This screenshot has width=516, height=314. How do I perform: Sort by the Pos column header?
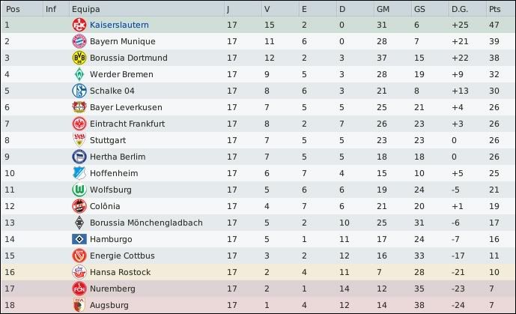[13, 8]
